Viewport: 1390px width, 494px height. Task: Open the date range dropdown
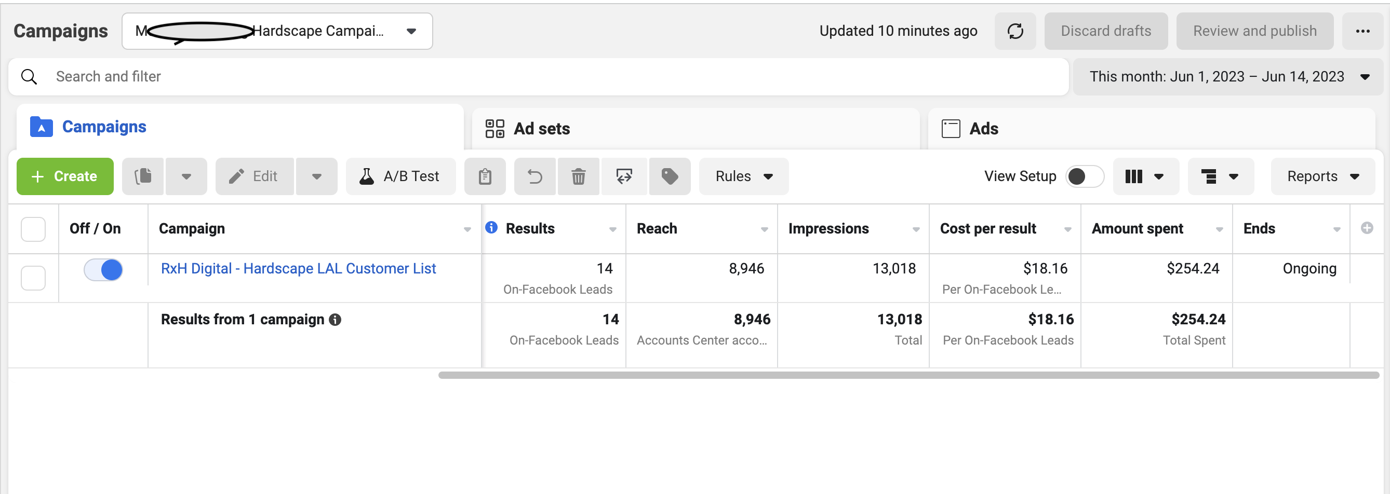tap(1227, 77)
